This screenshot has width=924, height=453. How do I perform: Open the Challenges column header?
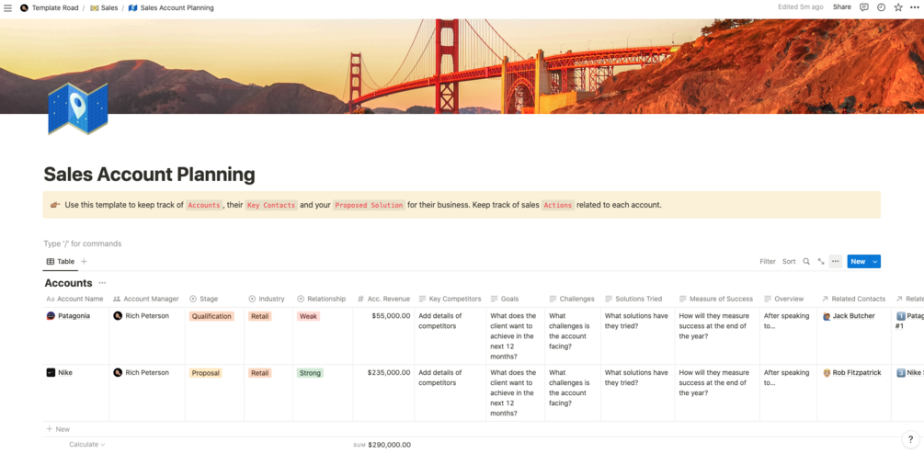click(573, 299)
